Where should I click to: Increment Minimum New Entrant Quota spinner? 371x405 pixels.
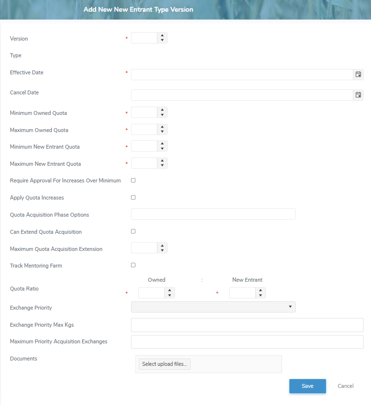point(163,143)
